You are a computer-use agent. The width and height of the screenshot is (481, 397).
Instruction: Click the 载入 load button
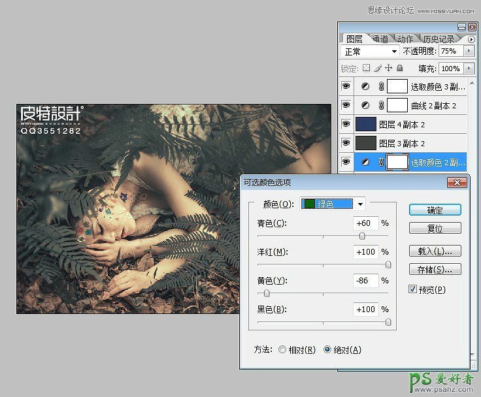435,251
